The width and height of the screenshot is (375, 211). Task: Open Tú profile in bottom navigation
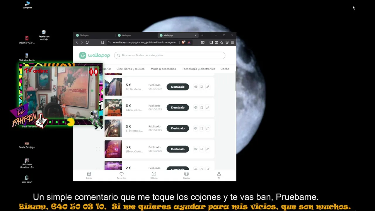219,176
